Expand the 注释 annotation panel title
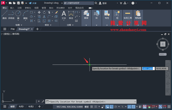Image resolution: width=172 pixels, height=110 pixels. (x=70, y=25)
